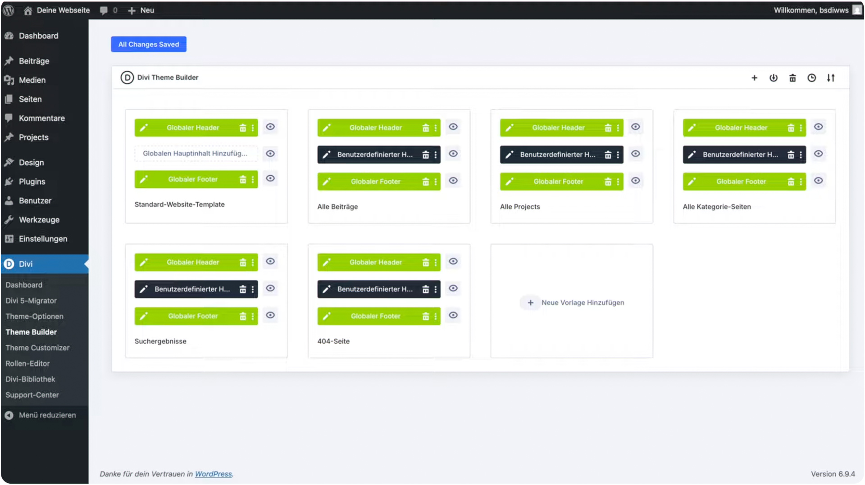The image size is (865, 485).
Task: Hide Globaler Header in Standard-Website-Template
Action: point(270,127)
